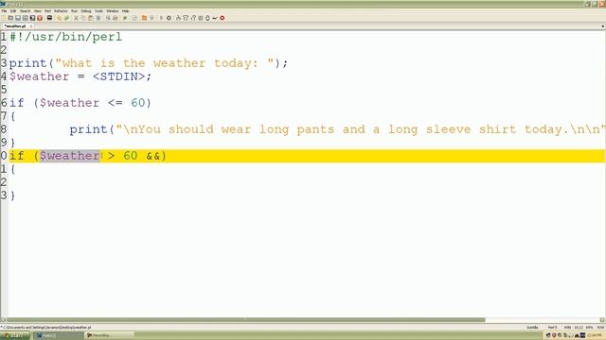Viewport: 606px width, 340px height.
Task: Open the Window menu
Action: point(113,11)
